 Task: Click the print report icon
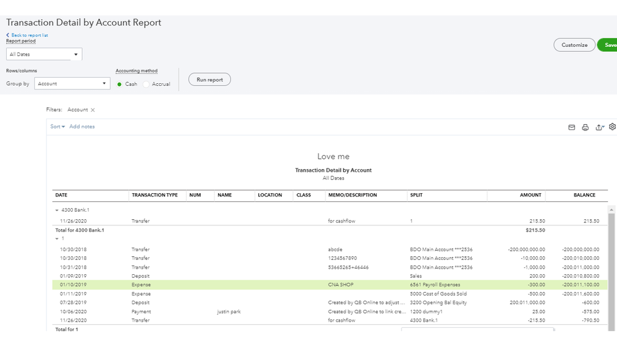tap(585, 127)
